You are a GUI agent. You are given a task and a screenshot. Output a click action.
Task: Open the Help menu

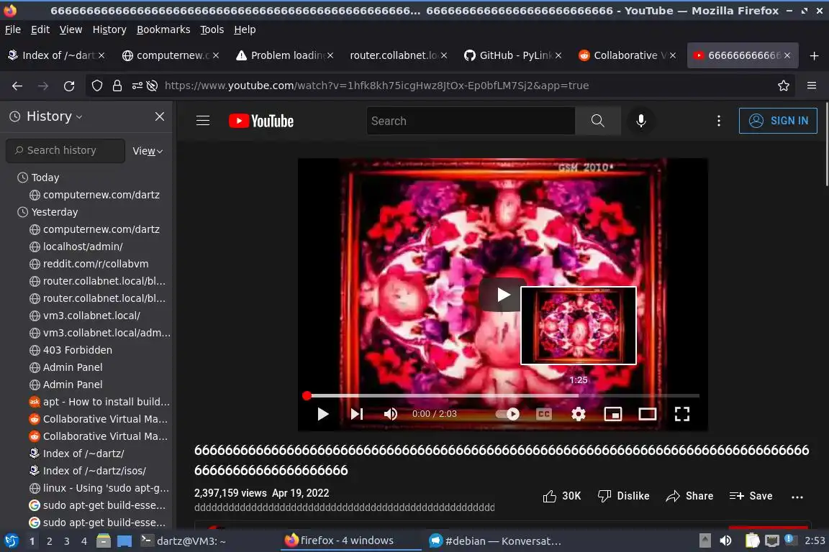(x=245, y=29)
